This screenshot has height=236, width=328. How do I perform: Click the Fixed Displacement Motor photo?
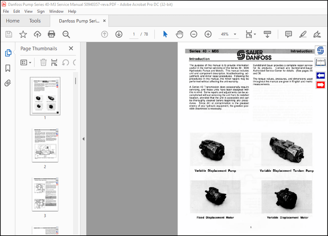tap(215, 197)
